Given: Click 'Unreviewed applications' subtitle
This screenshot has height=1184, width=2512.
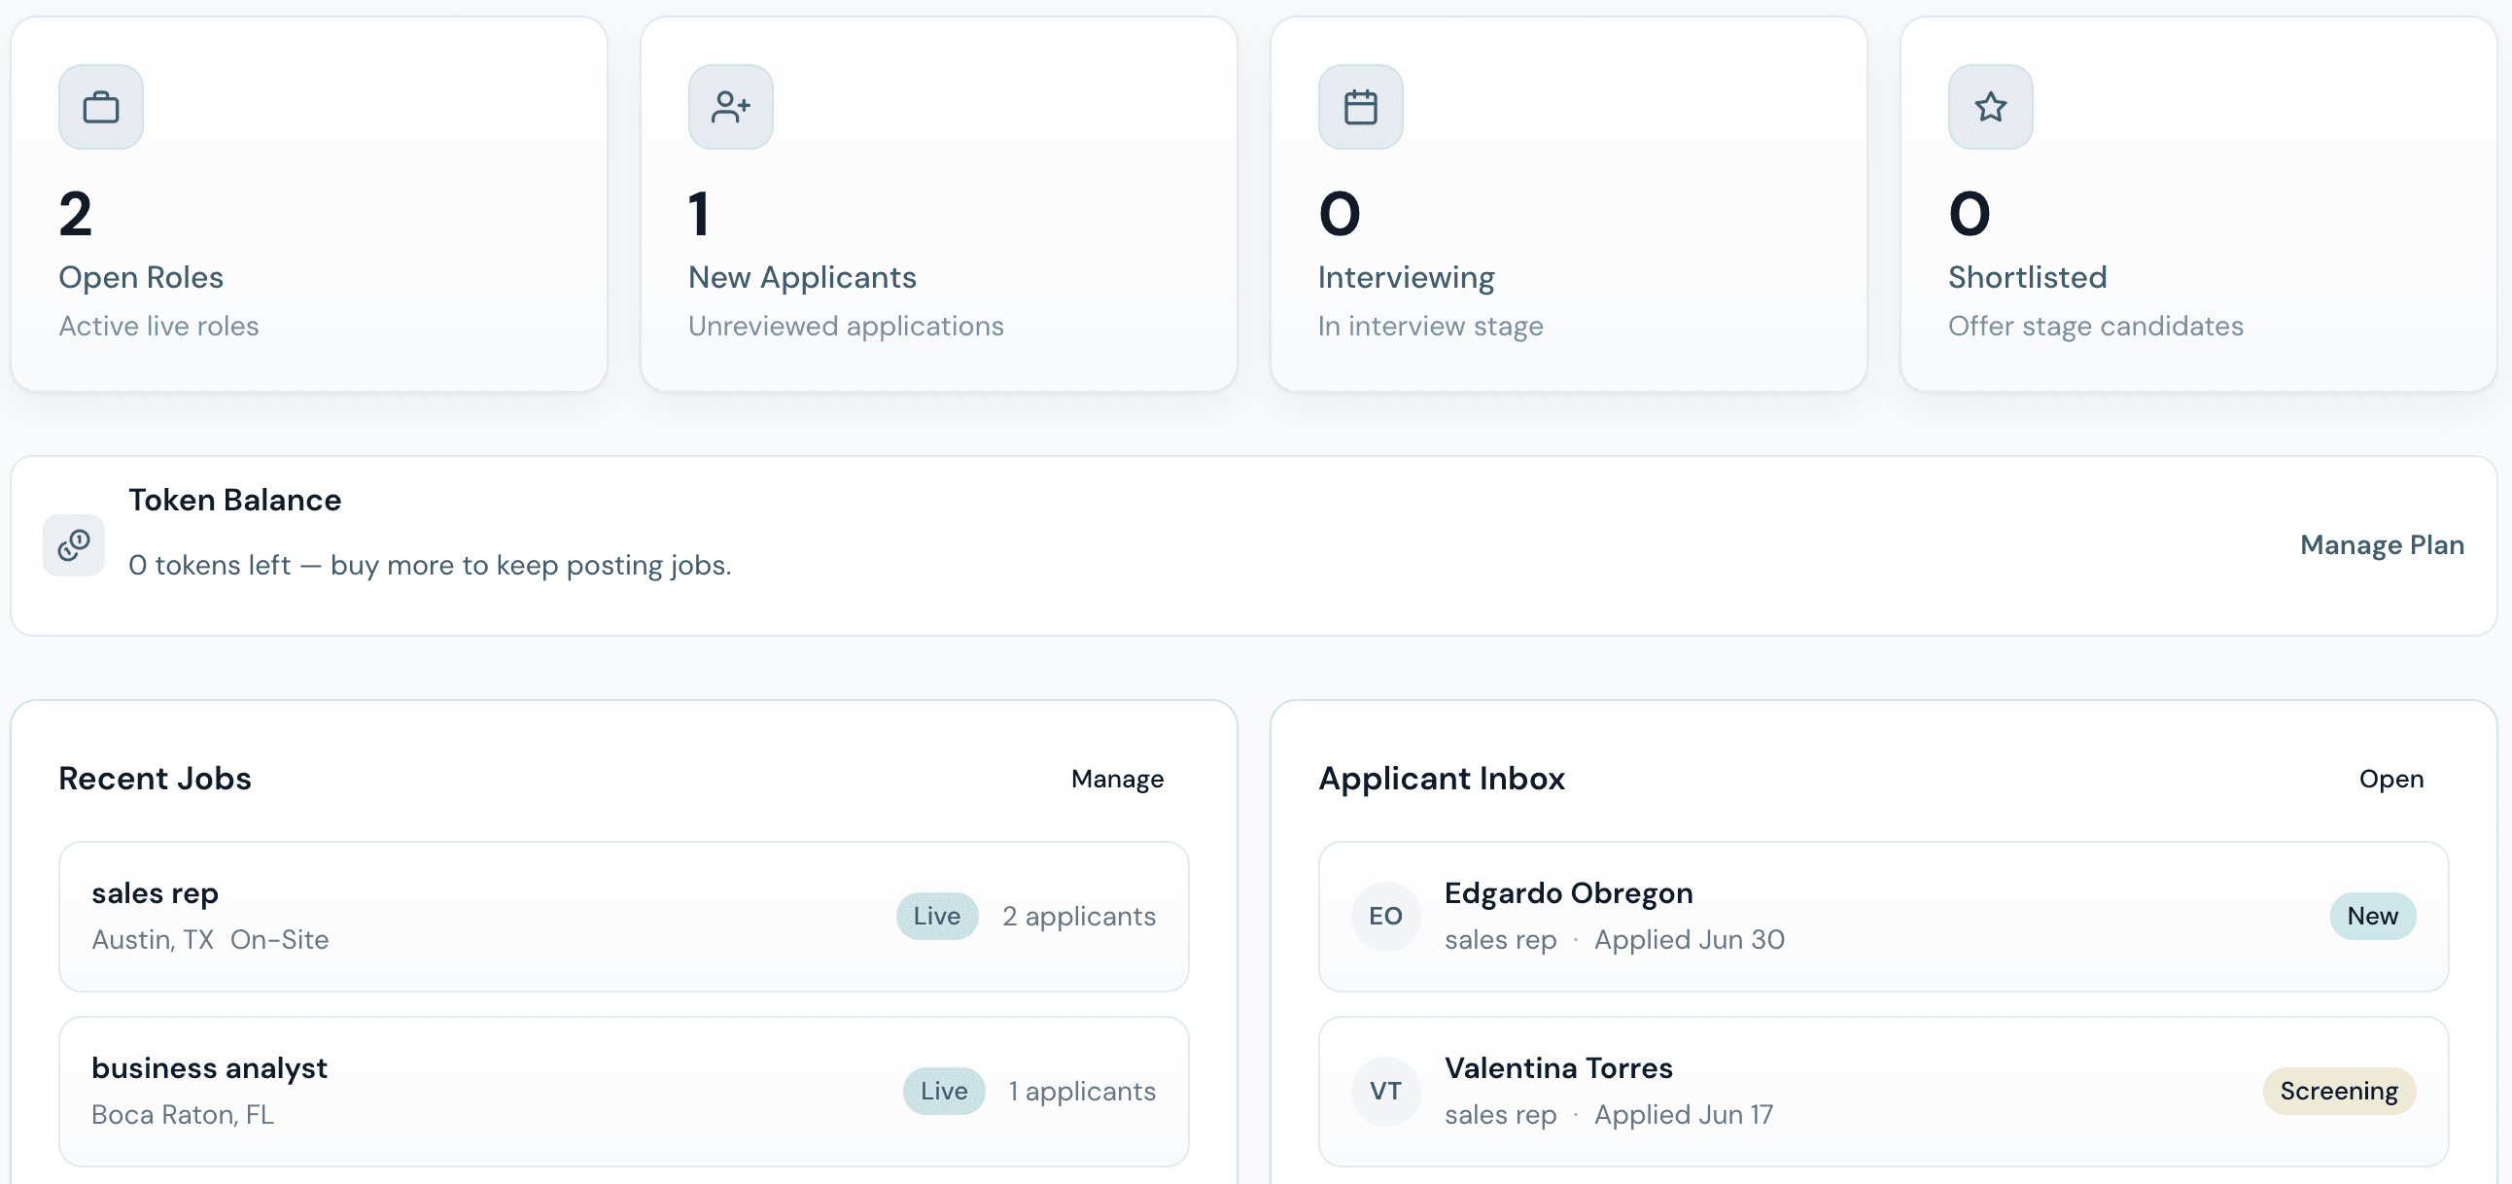Looking at the screenshot, I should [846, 326].
